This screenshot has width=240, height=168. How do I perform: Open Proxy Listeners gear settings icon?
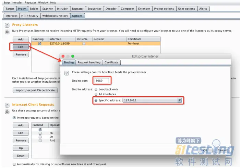coord(7,32)
